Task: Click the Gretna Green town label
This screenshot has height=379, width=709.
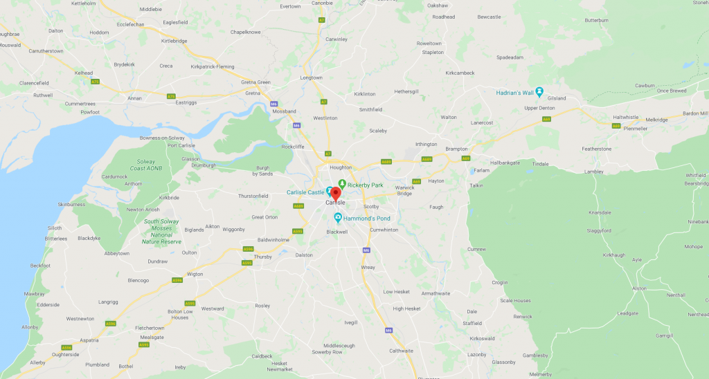Action: click(256, 82)
